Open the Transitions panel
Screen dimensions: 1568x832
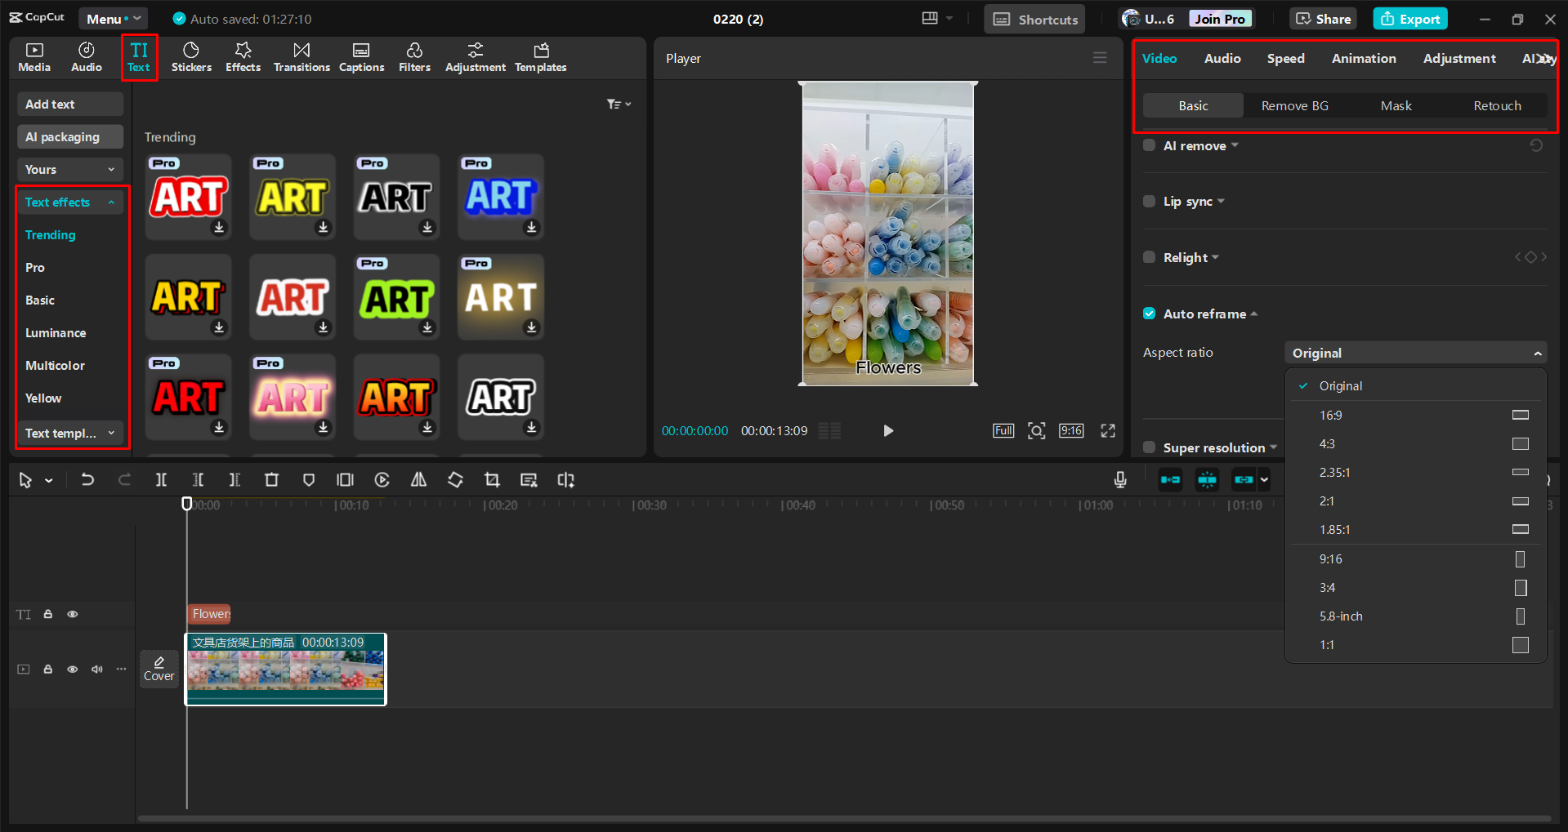[x=301, y=57]
